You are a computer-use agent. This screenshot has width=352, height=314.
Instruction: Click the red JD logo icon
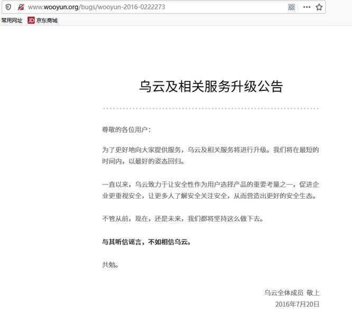[31, 21]
